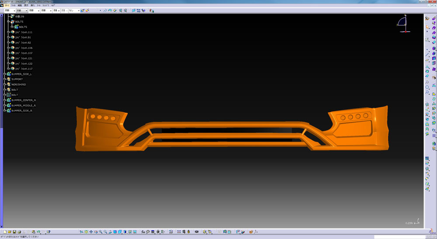Expand the NORISHIRO node

point(5,84)
